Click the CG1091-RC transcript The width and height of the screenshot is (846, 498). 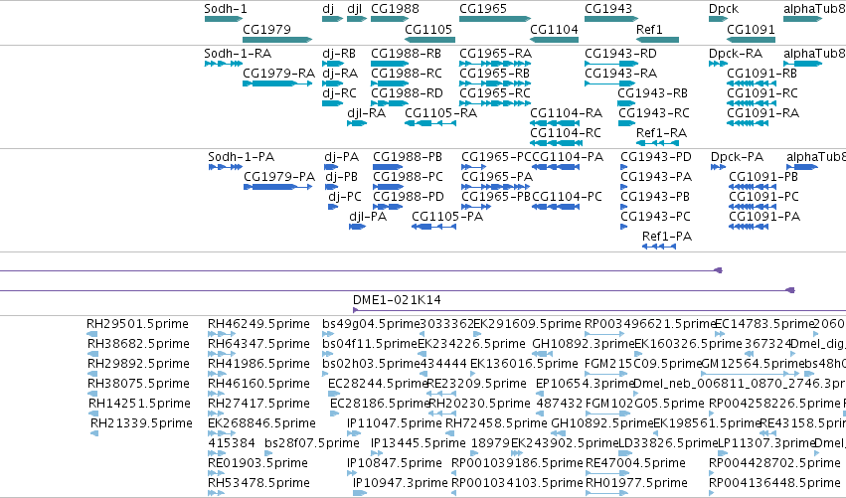tap(751, 103)
